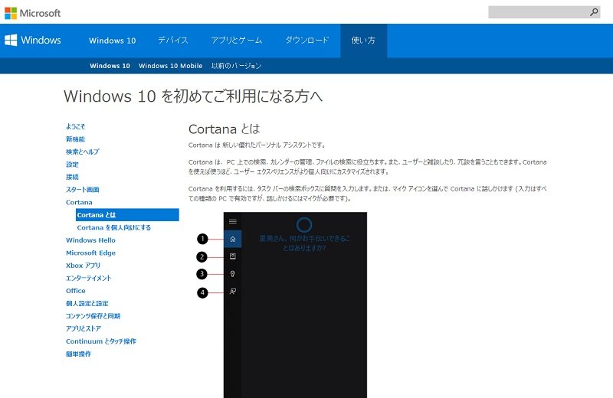The height and width of the screenshot is (398, 613).
Task: Click the Cortana とは heading
Action: [x=225, y=129]
